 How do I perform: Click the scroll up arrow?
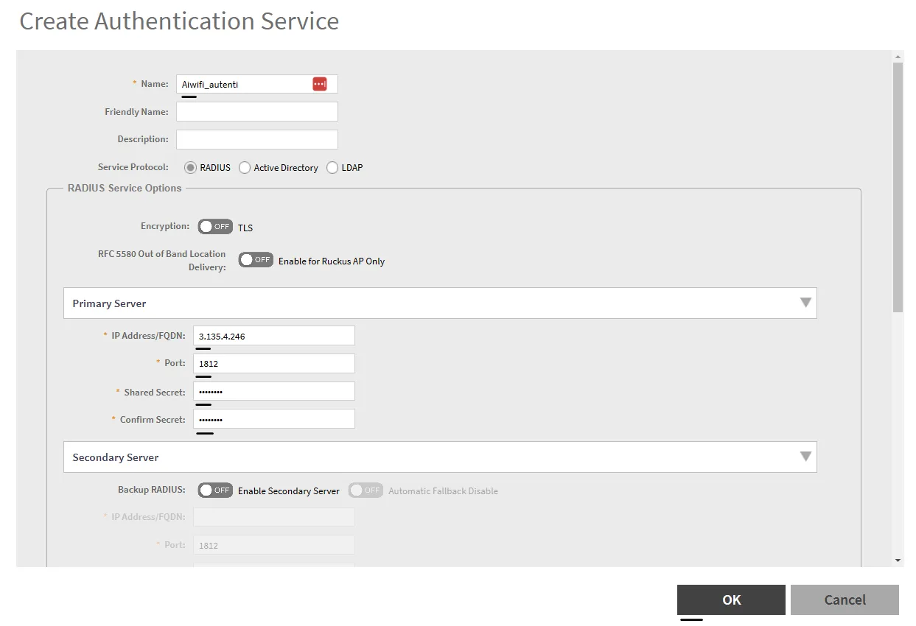click(x=898, y=57)
